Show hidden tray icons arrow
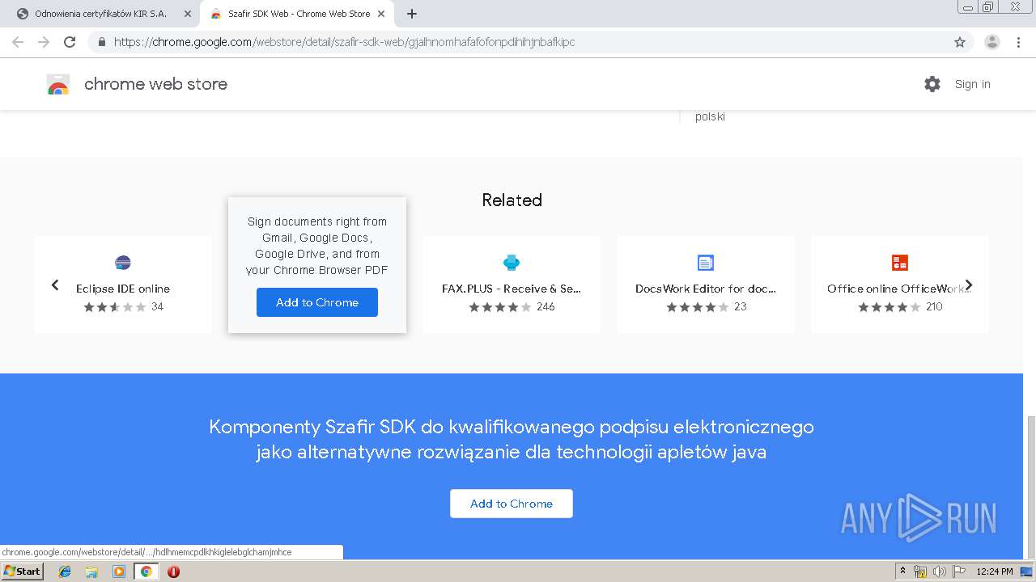Viewport: 1036px width, 582px height. point(903,571)
